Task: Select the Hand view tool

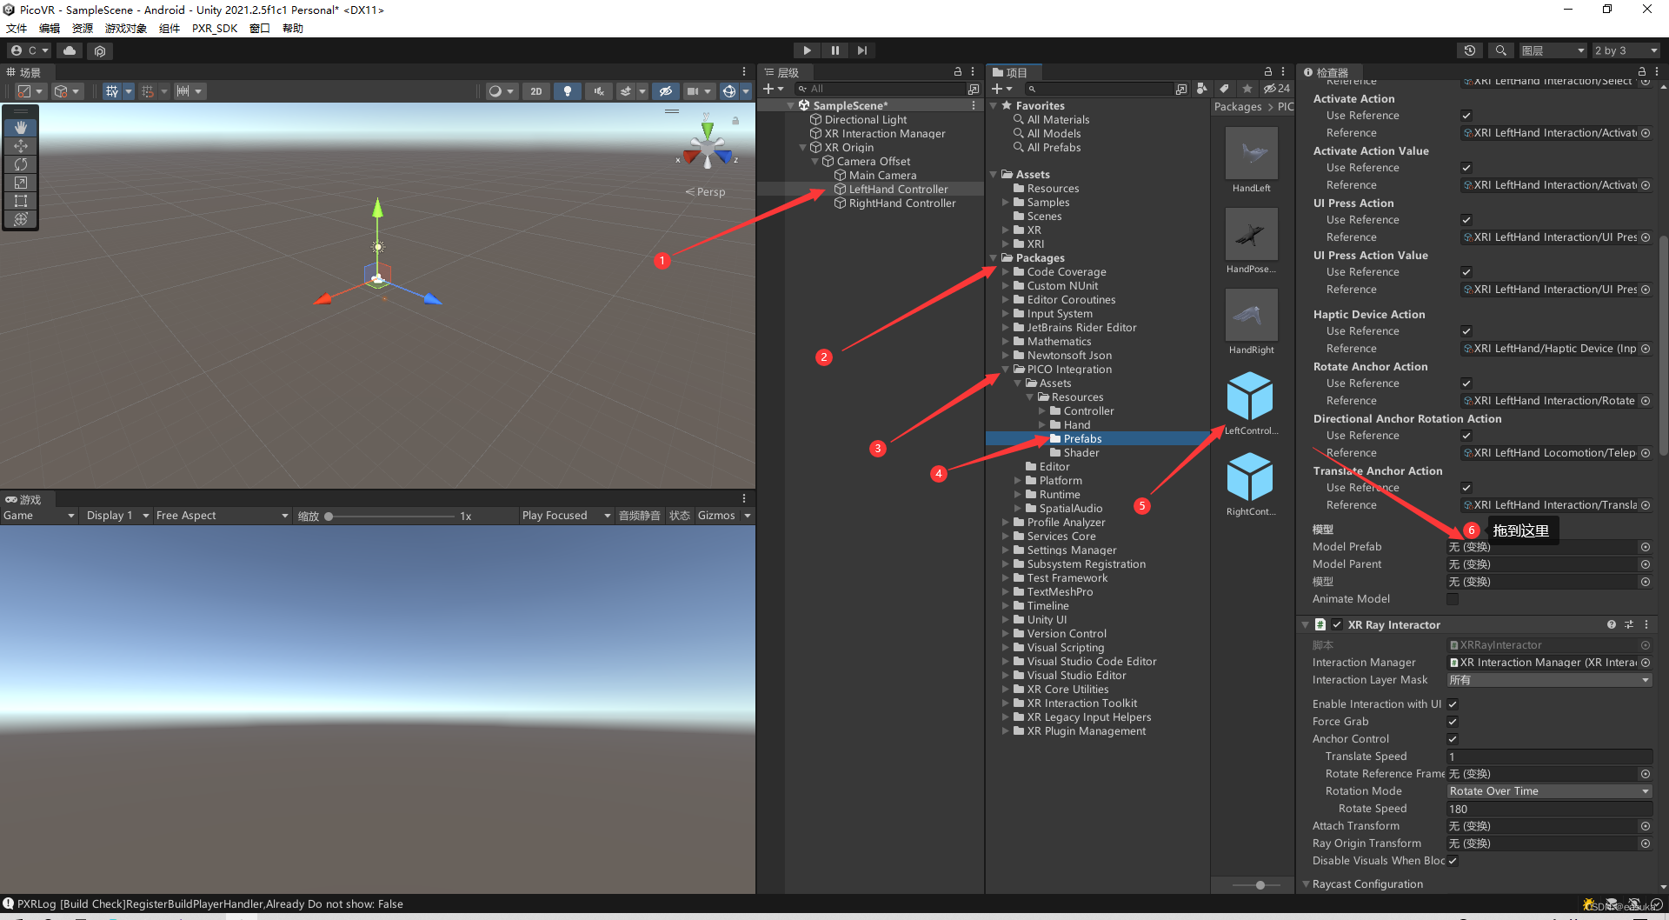Action: [x=21, y=127]
